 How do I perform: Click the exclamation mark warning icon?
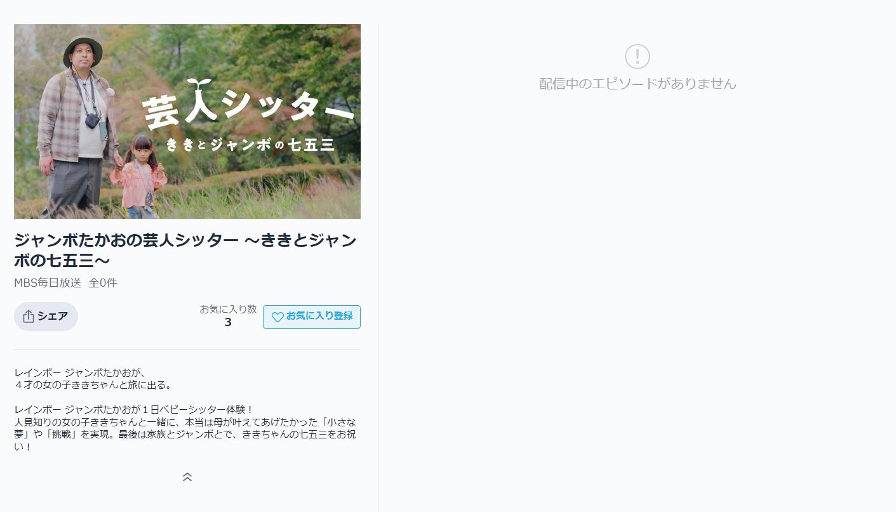pyautogui.click(x=637, y=56)
